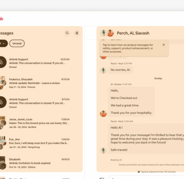Click Perch avatar beside 'No worries, Al.'
Viewport: 184px width, 179px height.
pyautogui.click(x=103, y=70)
